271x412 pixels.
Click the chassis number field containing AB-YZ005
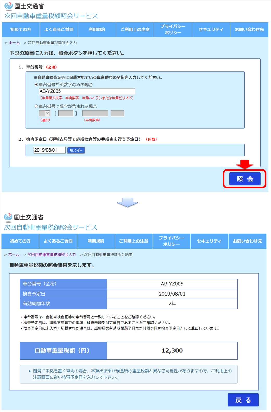87,91
